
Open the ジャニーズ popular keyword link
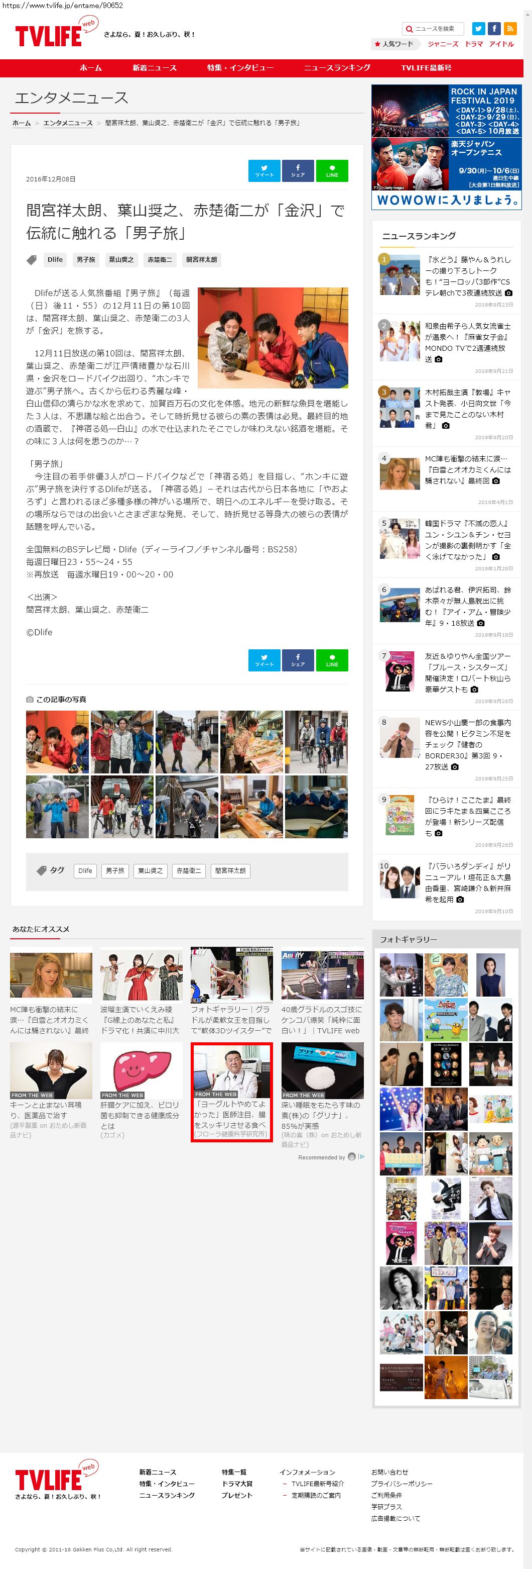click(x=443, y=44)
